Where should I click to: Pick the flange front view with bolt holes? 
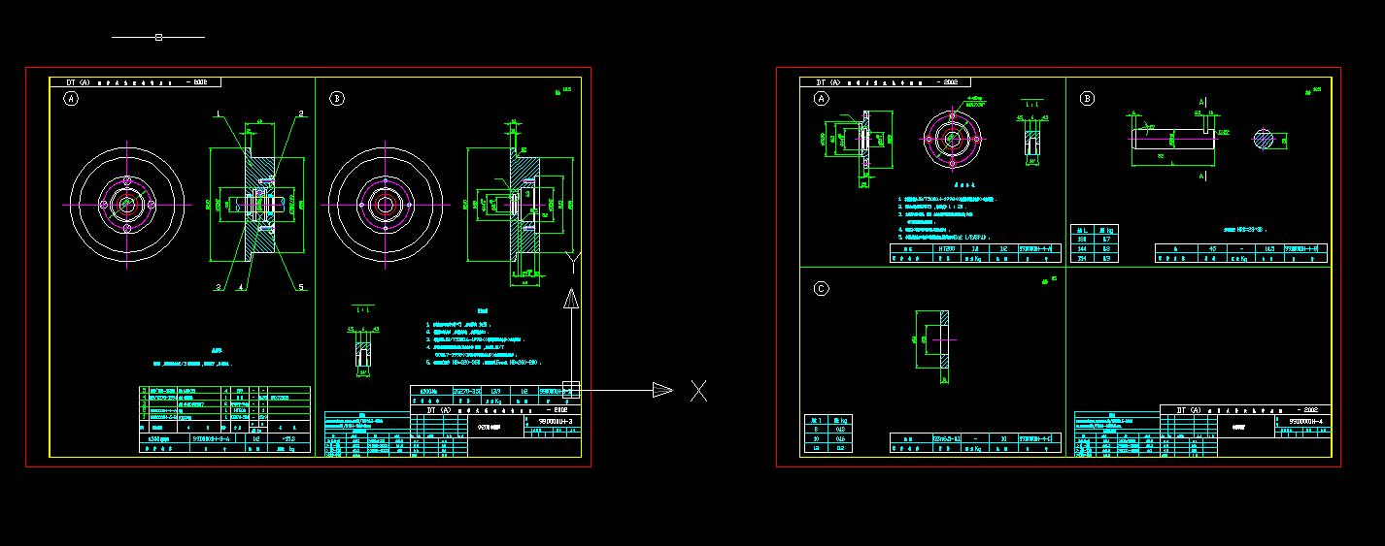tap(953, 139)
